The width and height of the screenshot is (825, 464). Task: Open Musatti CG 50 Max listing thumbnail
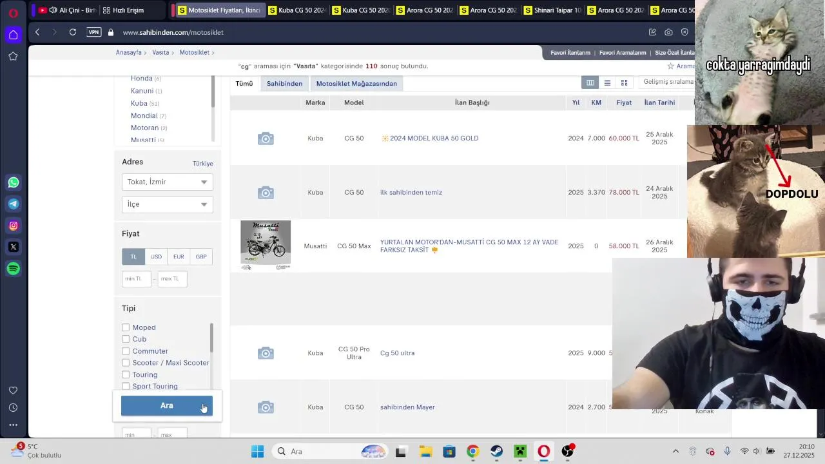[266, 246]
